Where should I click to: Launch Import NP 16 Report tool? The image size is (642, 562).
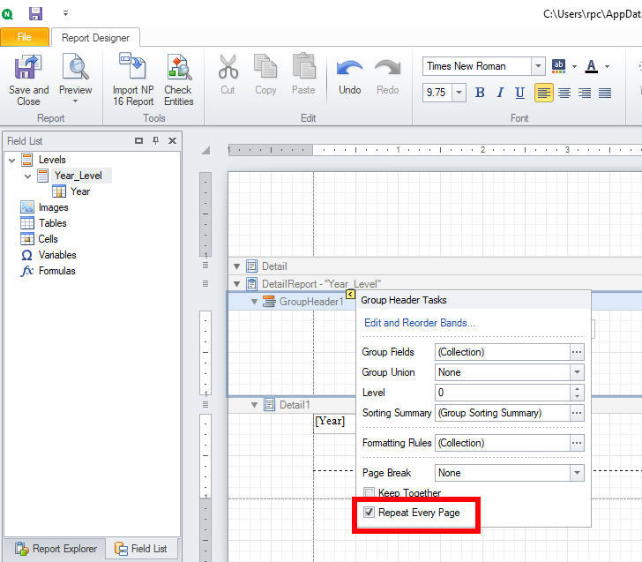tap(132, 79)
